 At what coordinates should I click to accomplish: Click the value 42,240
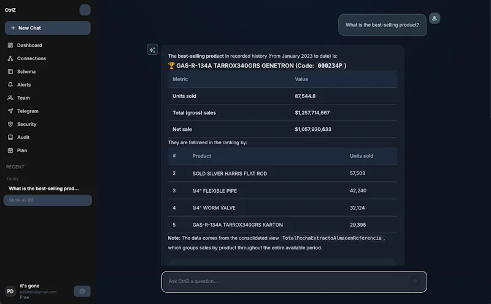click(358, 190)
